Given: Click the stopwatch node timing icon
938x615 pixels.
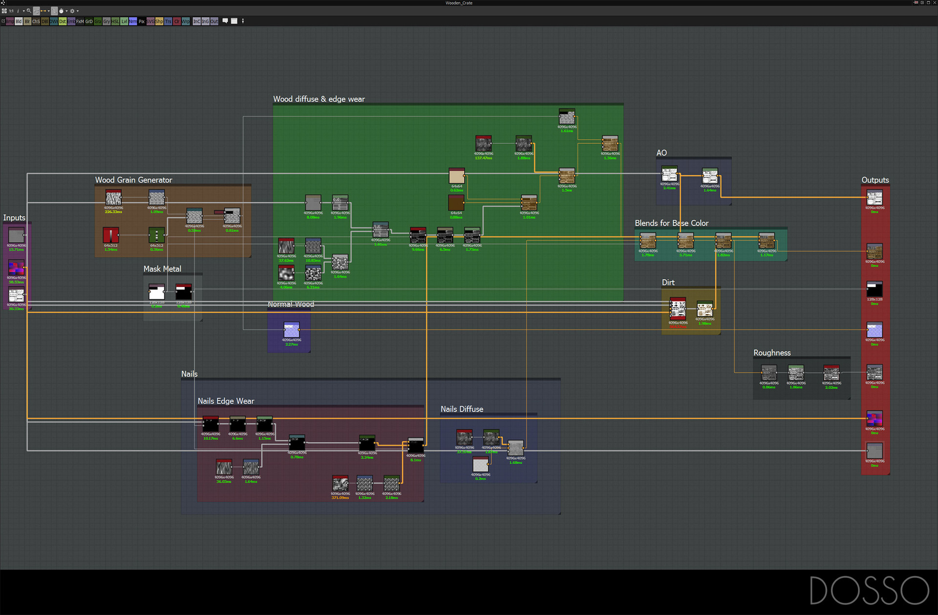Looking at the screenshot, I should point(61,11).
